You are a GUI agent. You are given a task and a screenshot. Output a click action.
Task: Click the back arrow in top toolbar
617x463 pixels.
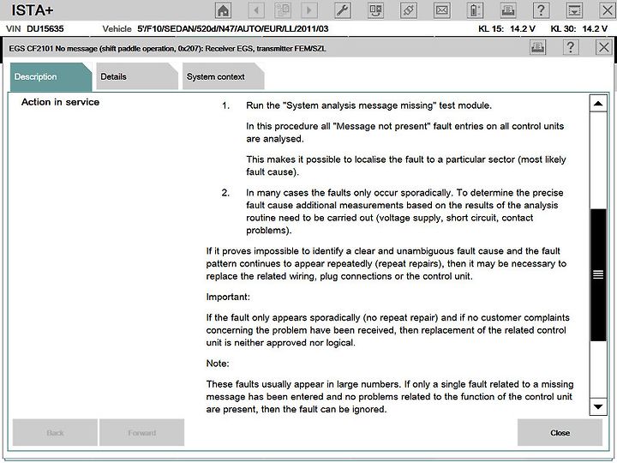pos(256,10)
